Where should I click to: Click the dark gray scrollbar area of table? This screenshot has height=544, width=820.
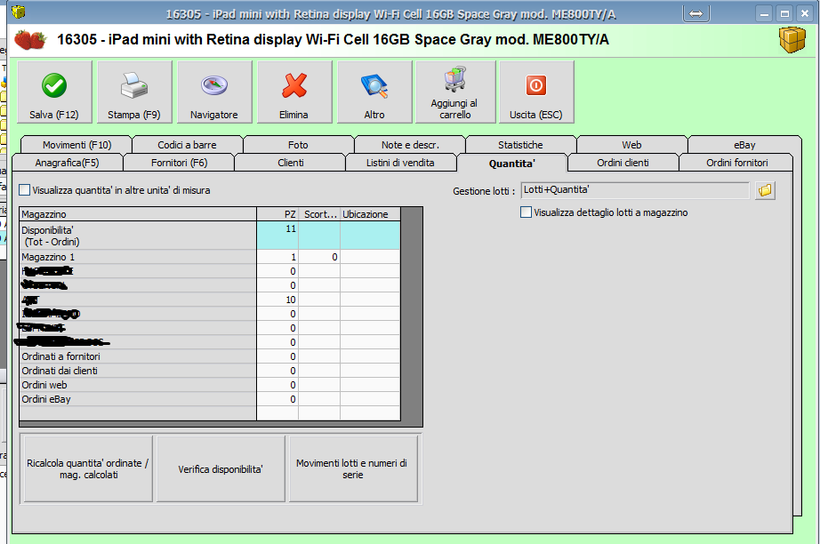click(412, 316)
